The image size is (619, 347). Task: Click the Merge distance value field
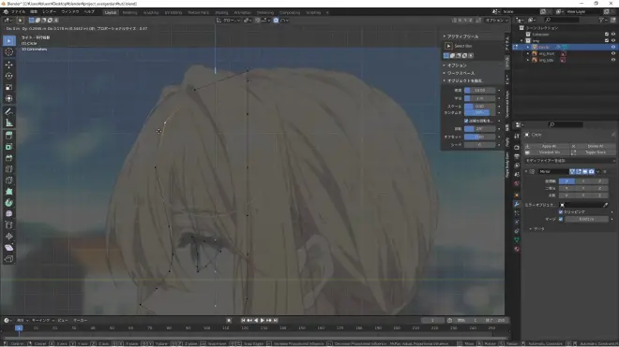click(586, 219)
